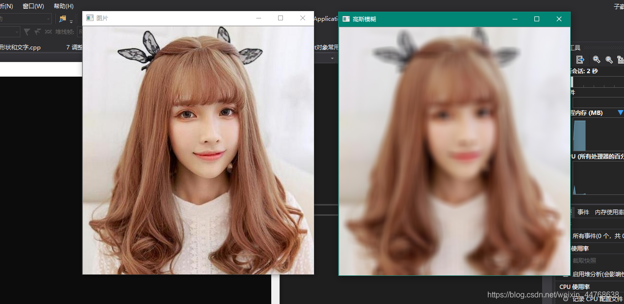Click the find-in-files folder icon in toolbar
This screenshot has height=304, width=624.
[62, 19]
